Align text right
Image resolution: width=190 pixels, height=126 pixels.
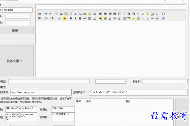pyautogui.click(x=110, y=14)
